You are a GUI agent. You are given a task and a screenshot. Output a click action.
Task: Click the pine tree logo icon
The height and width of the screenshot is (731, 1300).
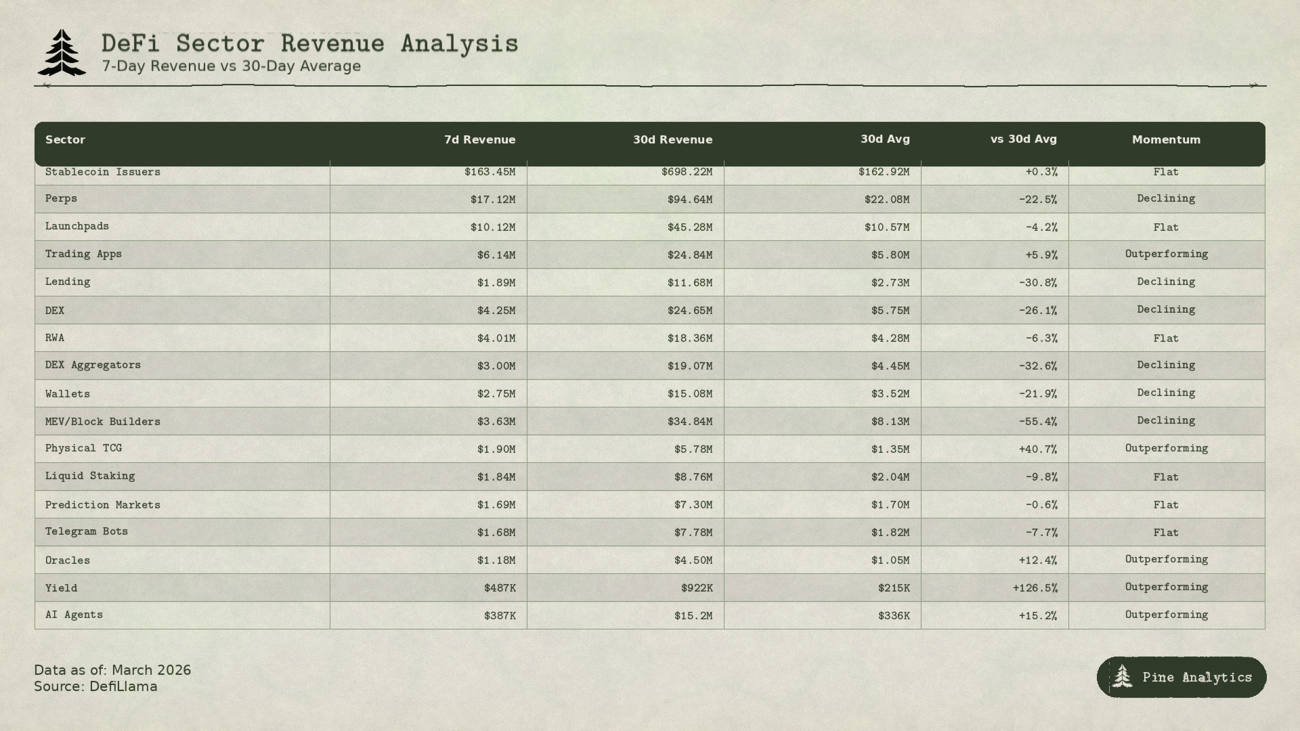tap(62, 52)
